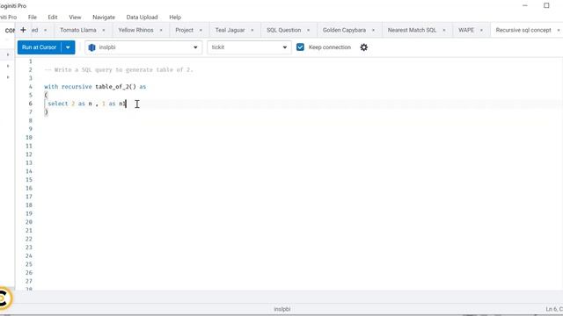The width and height of the screenshot is (563, 316).
Task: Close the Yellow Rhinos tab
Action: click(x=161, y=31)
